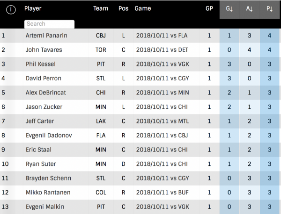
Task: Sort by the Player column header
Action: pyautogui.click(x=33, y=8)
